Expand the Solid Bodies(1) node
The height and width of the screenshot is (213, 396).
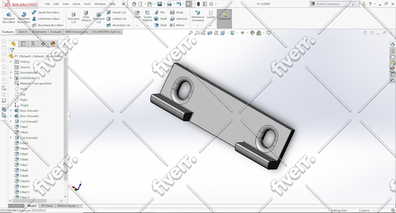coord(11,78)
